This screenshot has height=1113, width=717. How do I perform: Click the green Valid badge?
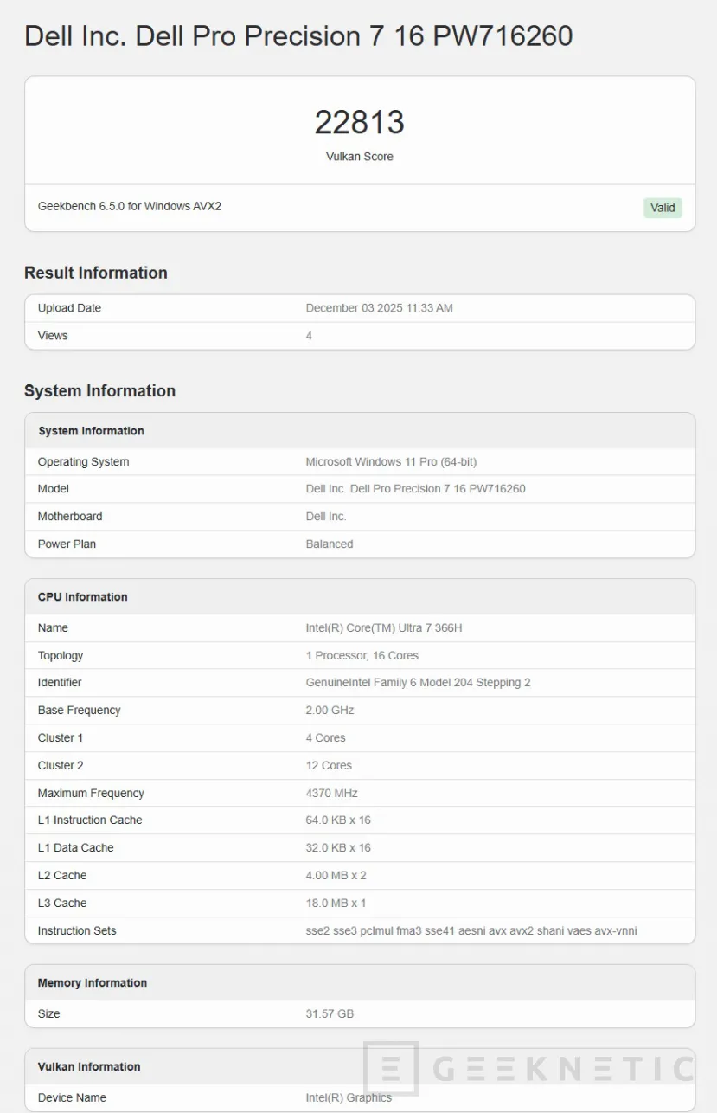click(663, 208)
